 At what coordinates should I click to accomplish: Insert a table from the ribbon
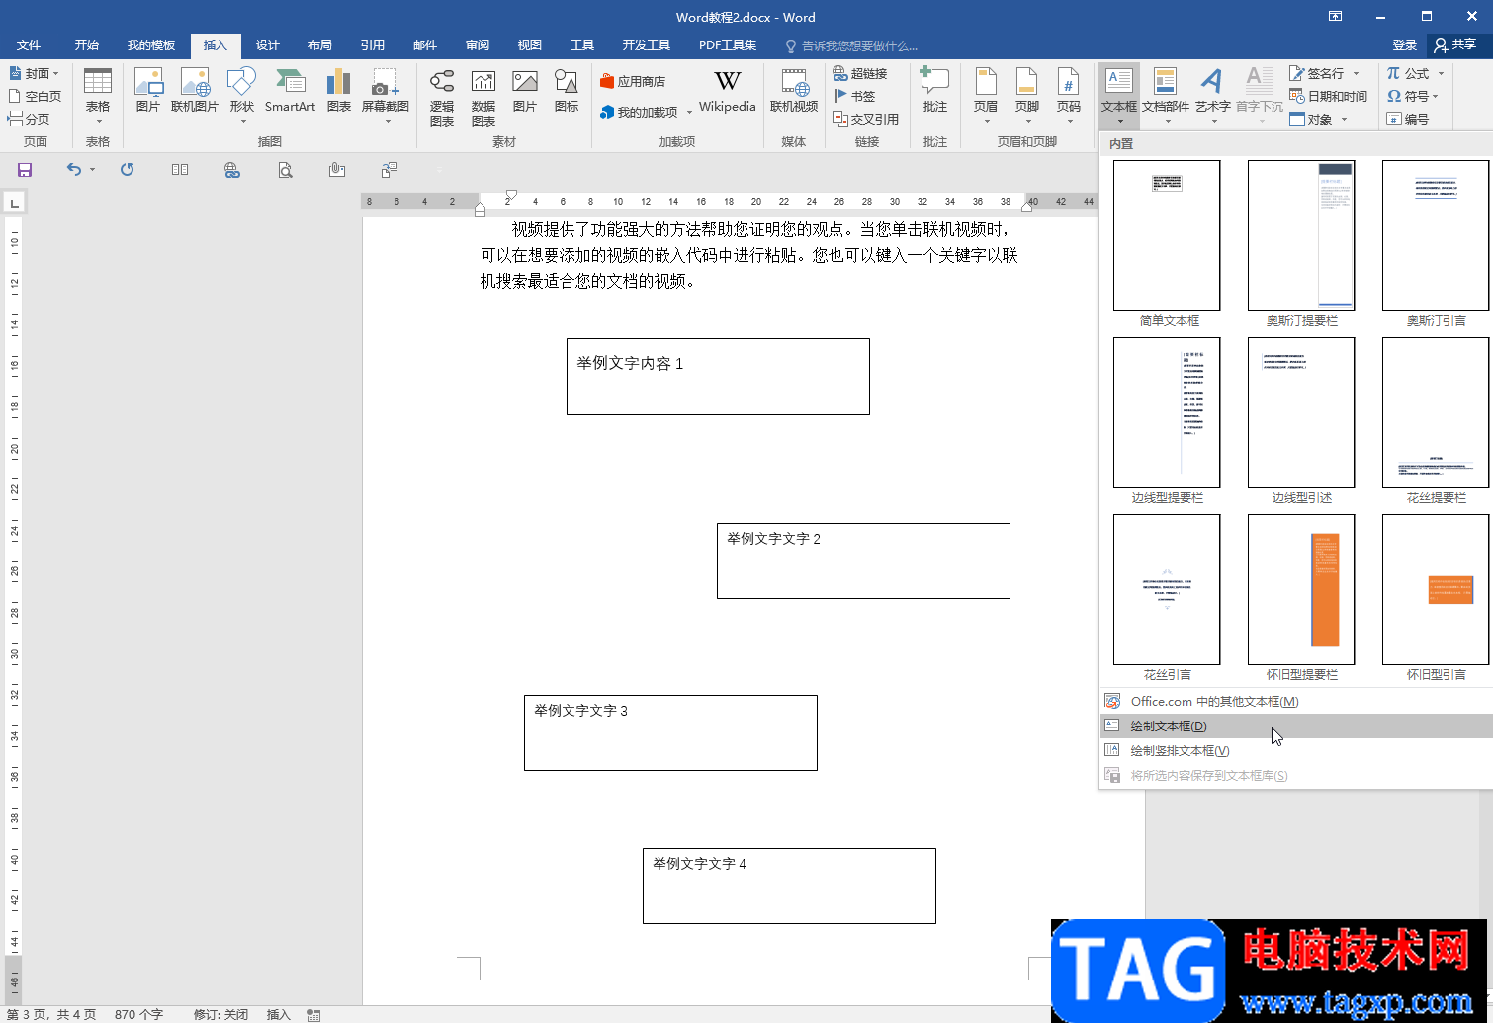coord(98,95)
